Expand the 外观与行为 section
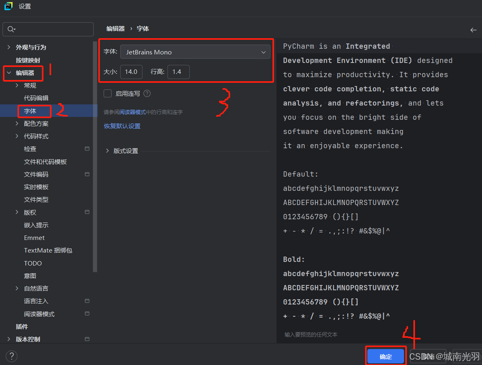Viewport: 482px width, 365px height. 9,47
